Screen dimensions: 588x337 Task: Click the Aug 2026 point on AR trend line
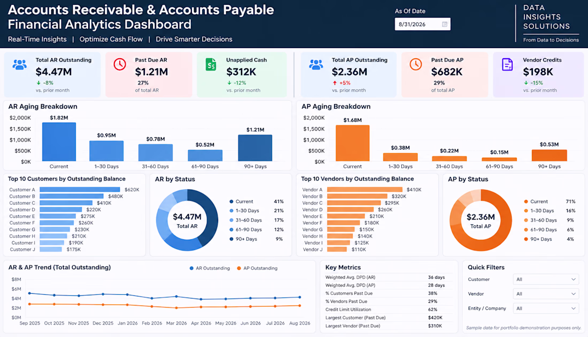pyautogui.click(x=300, y=297)
